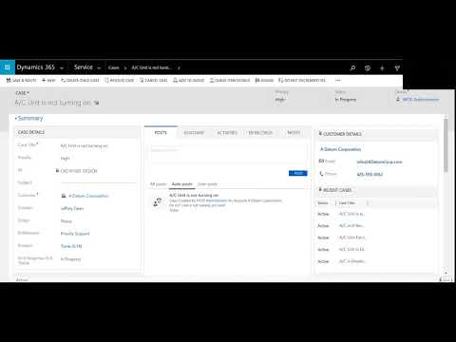
Task: Switch to the Assistant tab
Action: click(x=194, y=133)
